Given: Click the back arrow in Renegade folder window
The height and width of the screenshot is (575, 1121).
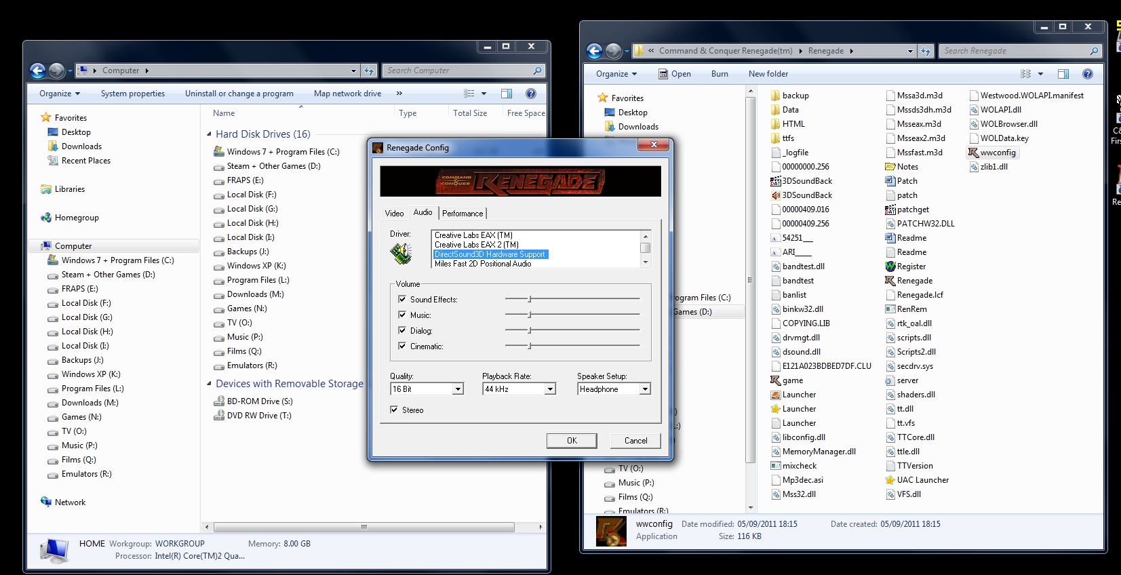Looking at the screenshot, I should pos(594,51).
